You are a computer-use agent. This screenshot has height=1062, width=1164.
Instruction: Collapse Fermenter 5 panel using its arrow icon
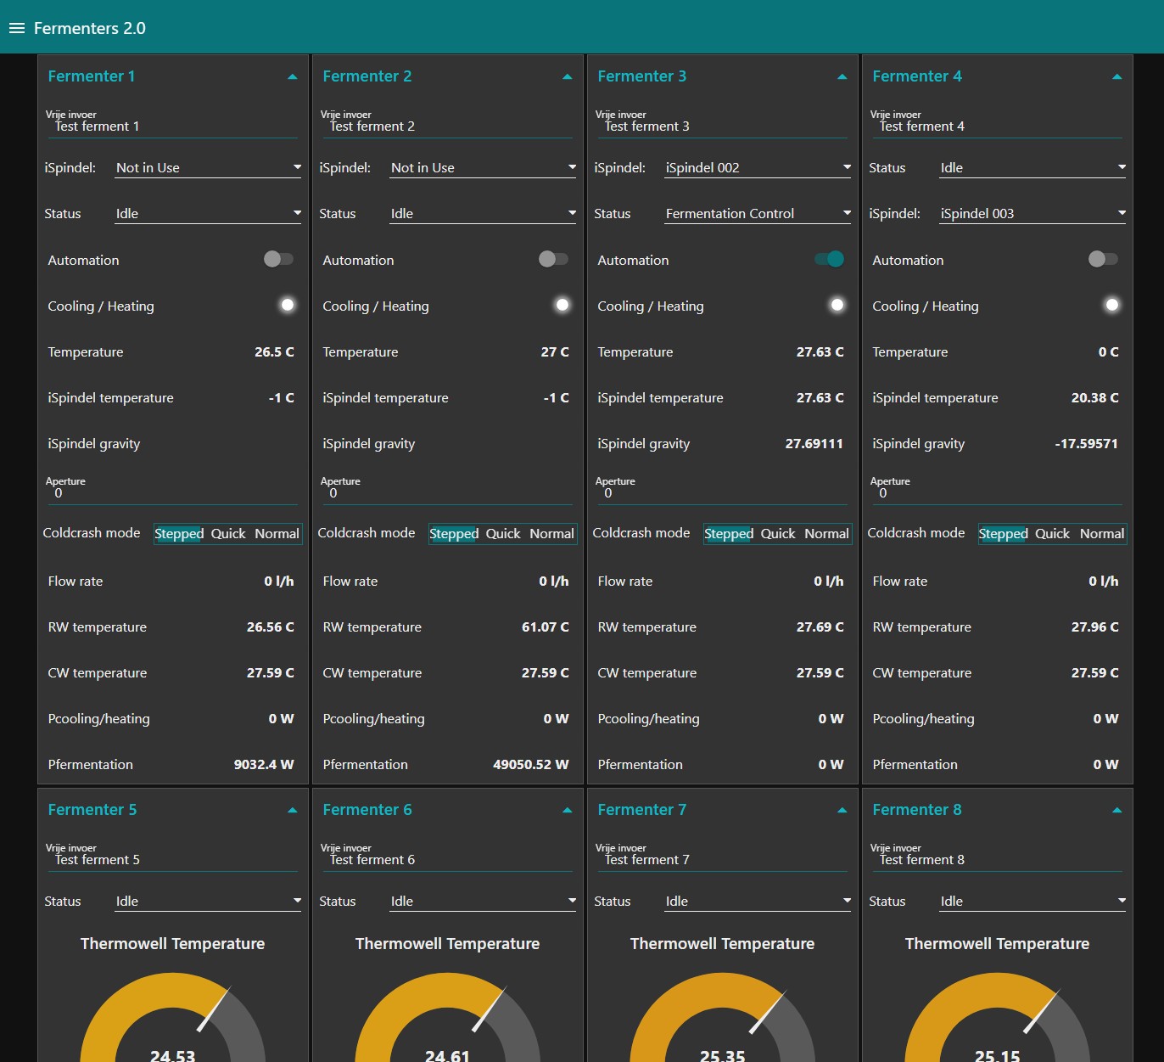[x=293, y=810]
